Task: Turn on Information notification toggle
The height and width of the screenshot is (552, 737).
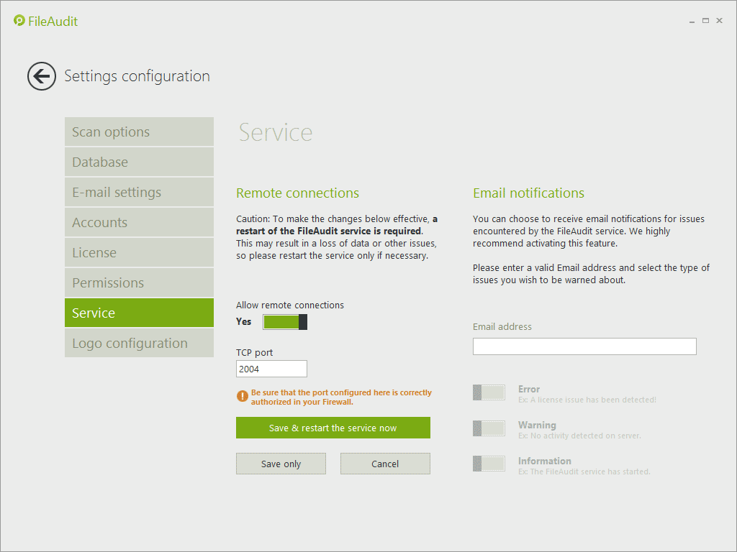Action: click(489, 464)
